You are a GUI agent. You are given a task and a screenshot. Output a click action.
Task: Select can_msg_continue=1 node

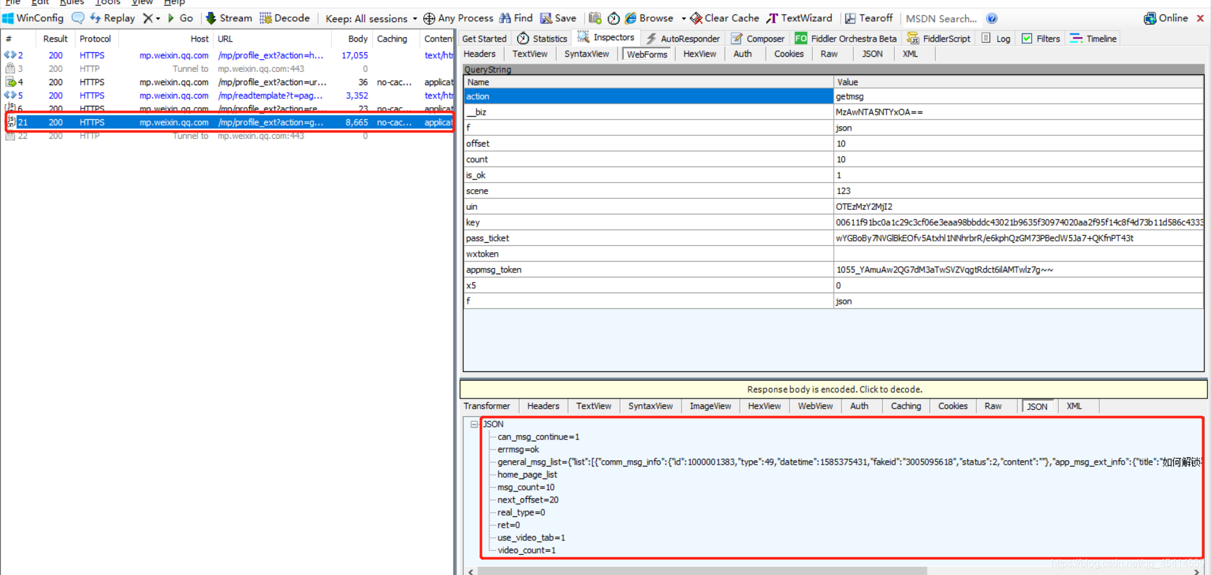tap(538, 436)
